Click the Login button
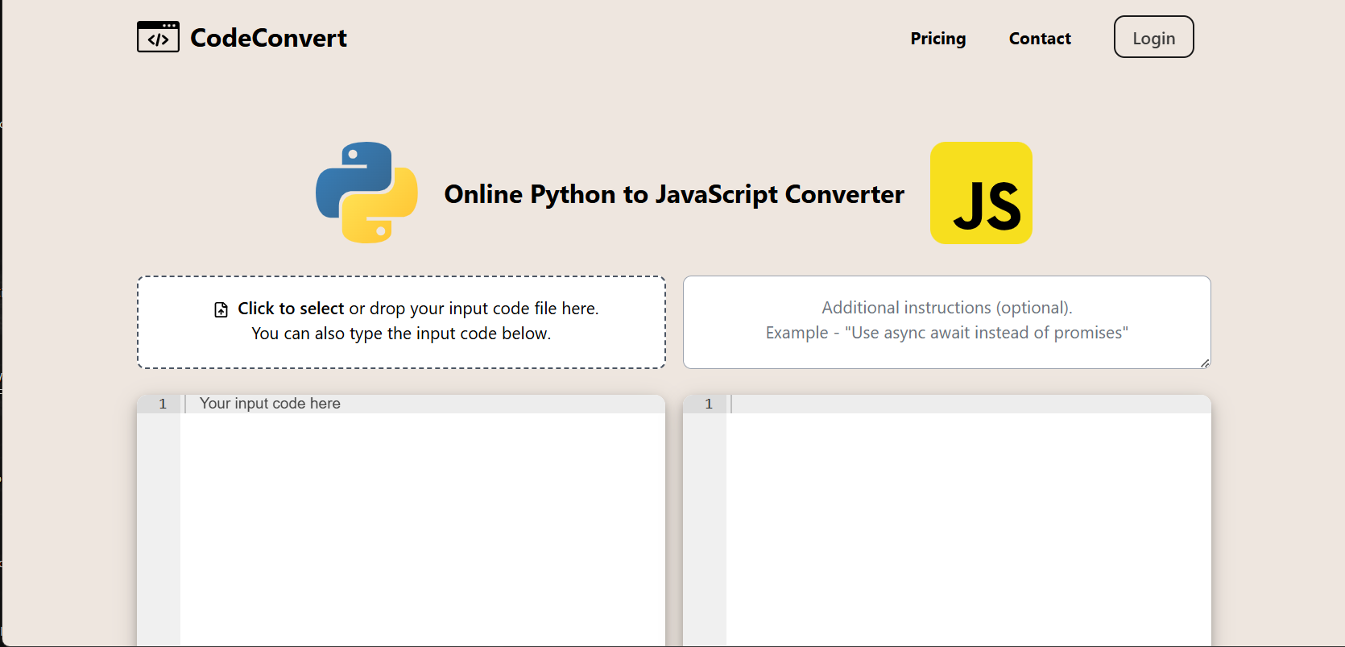 click(x=1153, y=37)
